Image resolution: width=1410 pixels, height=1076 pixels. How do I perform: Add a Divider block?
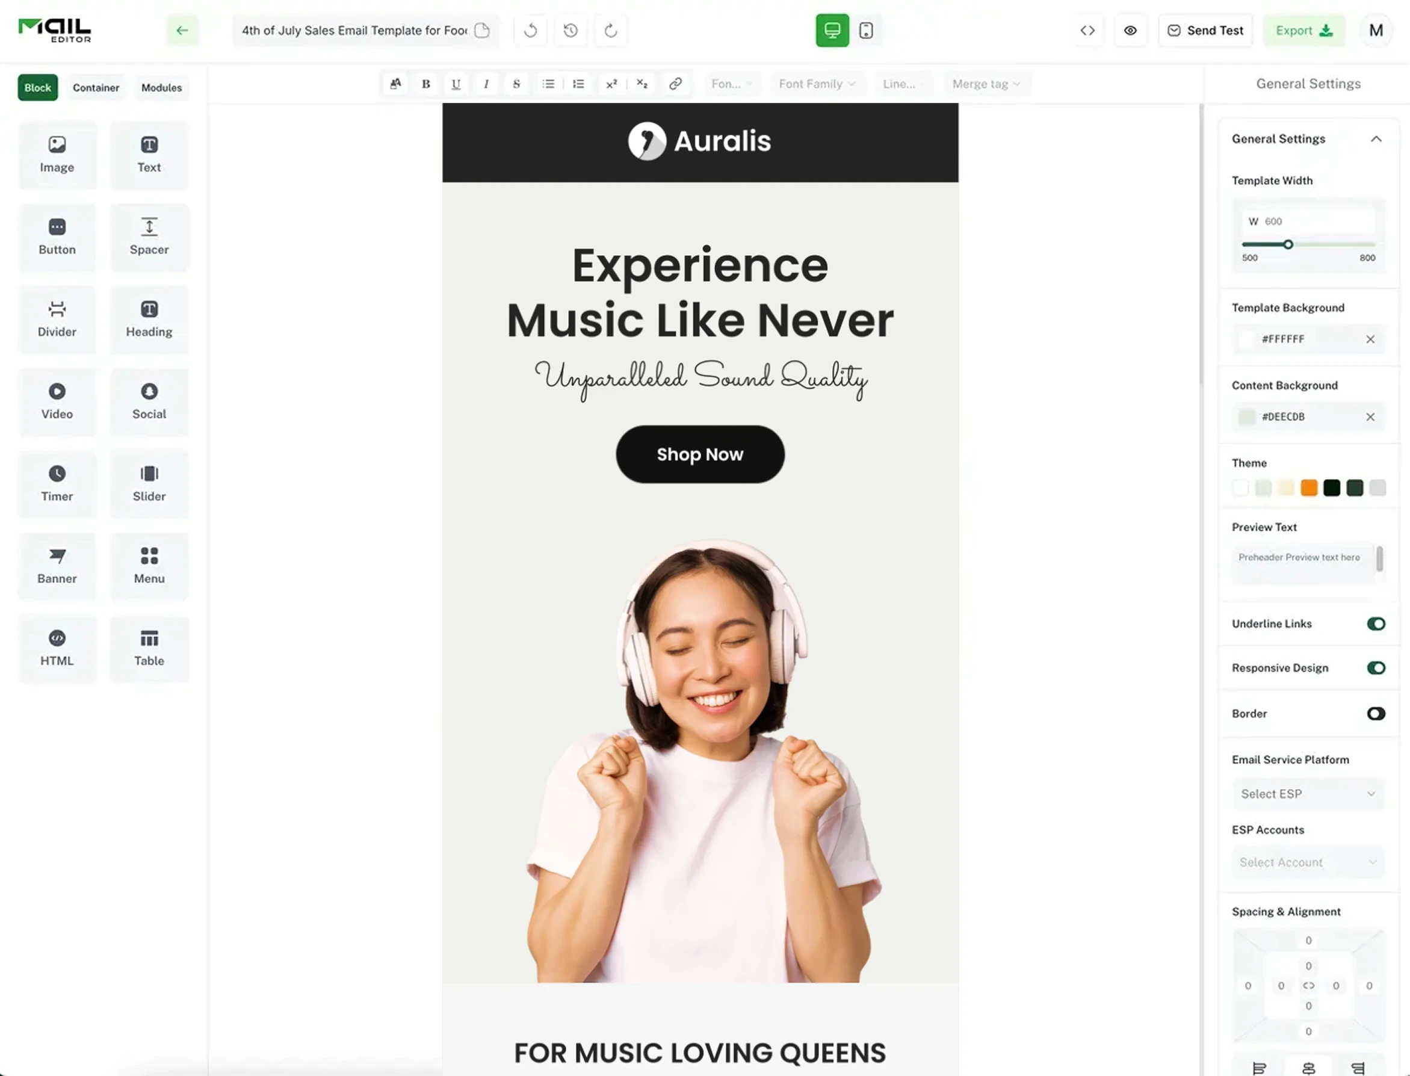pos(57,319)
